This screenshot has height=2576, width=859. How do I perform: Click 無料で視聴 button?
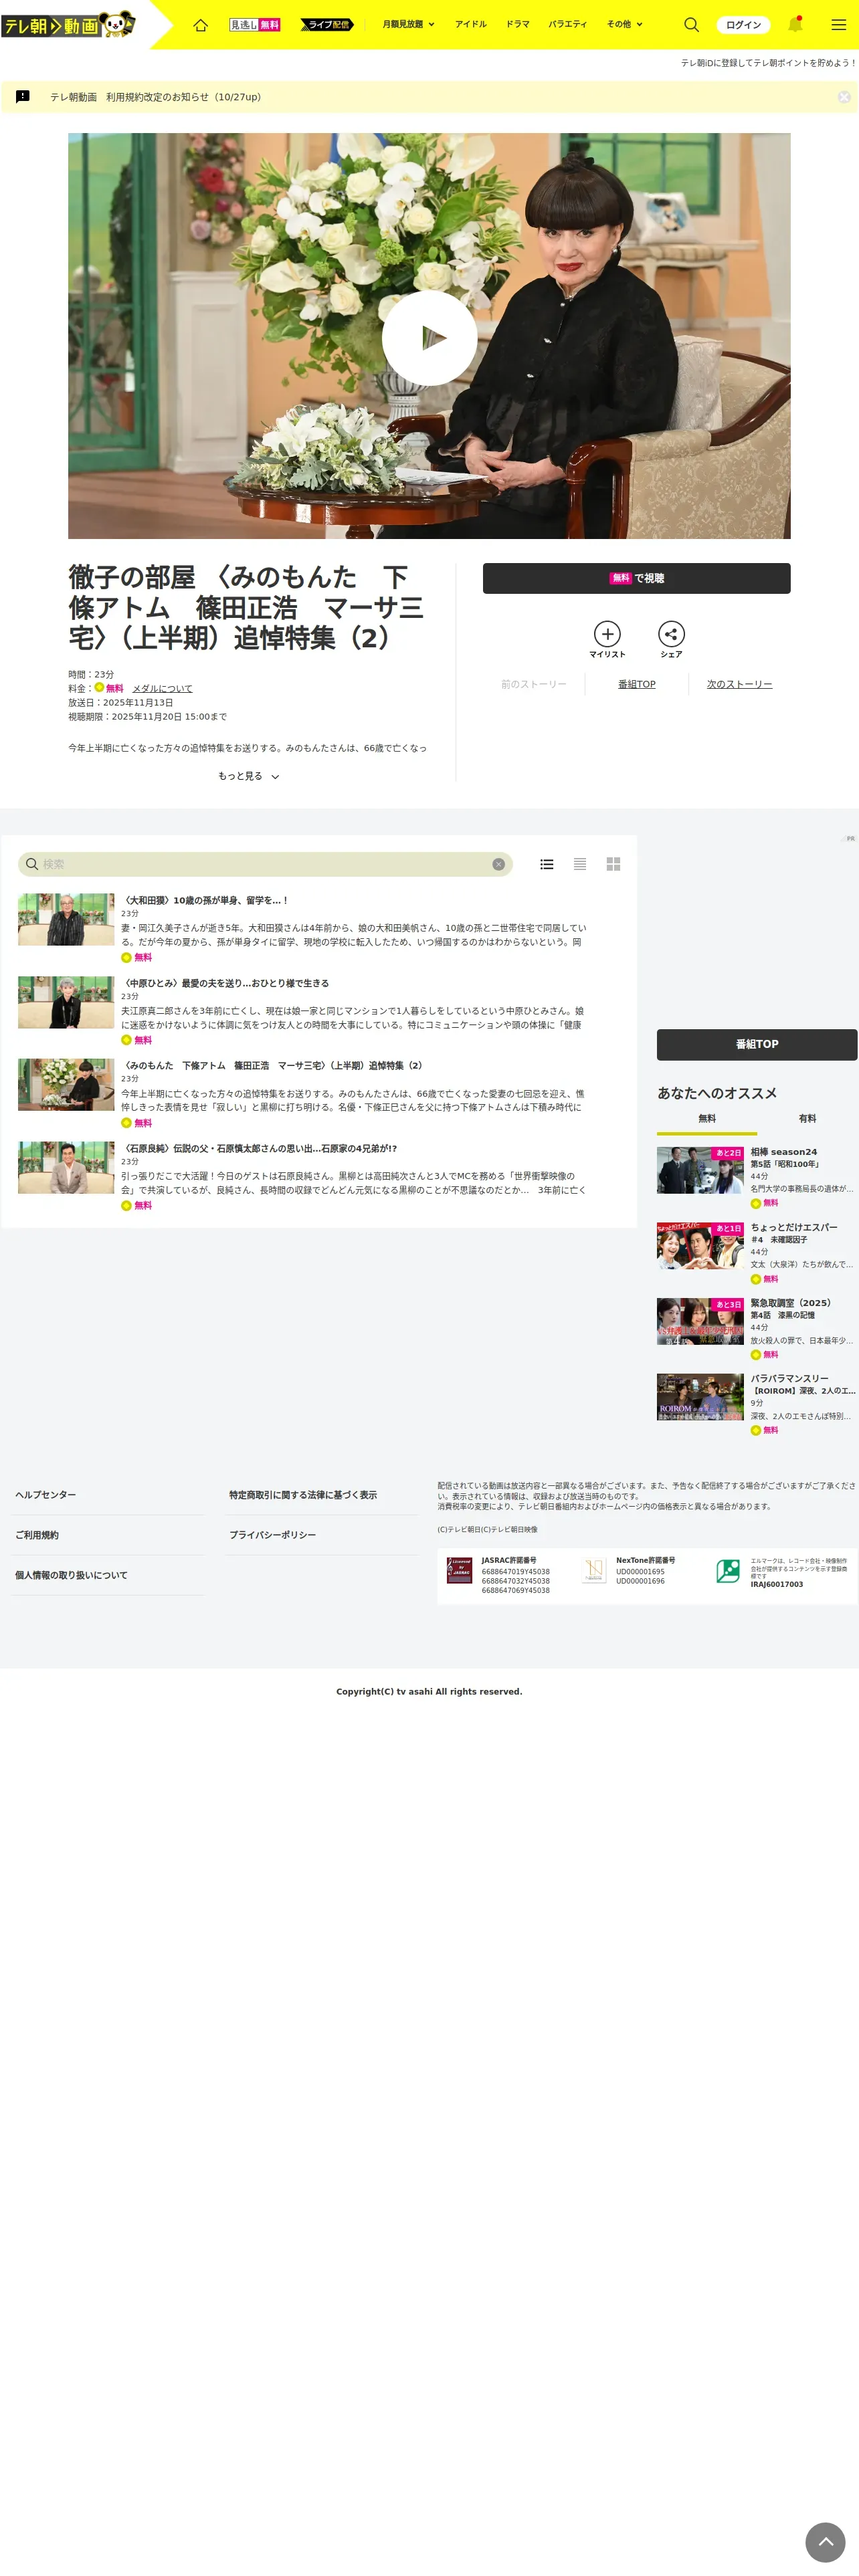[x=636, y=578]
